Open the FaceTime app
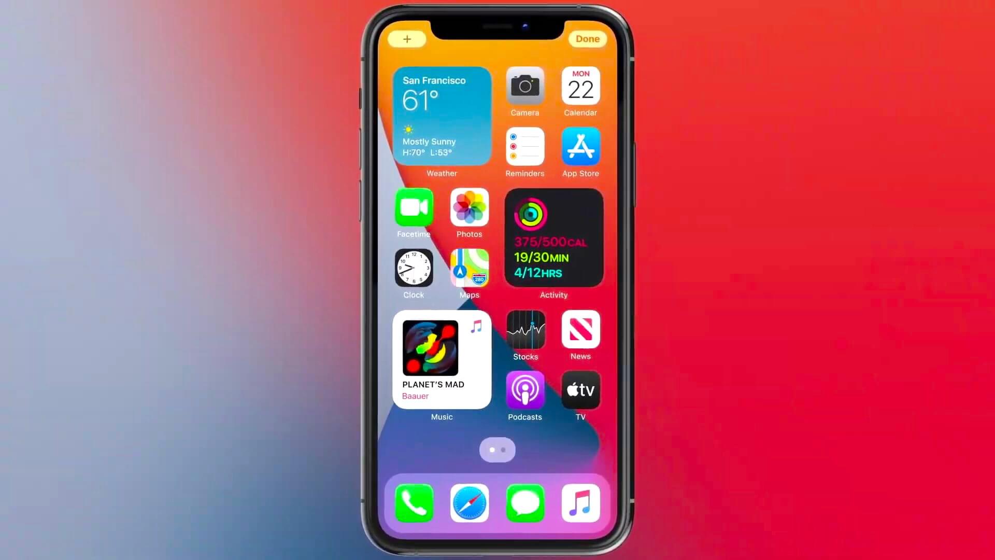The width and height of the screenshot is (995, 560). coord(414,207)
